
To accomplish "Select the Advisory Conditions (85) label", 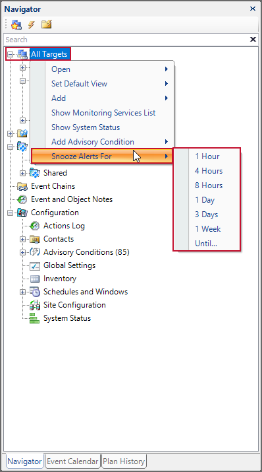I will pyautogui.click(x=86, y=252).
